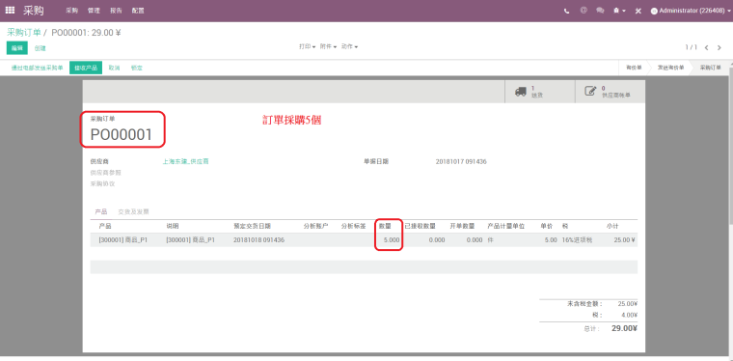Go to next record arrow
The height and width of the screenshot is (361, 733).
(x=719, y=47)
